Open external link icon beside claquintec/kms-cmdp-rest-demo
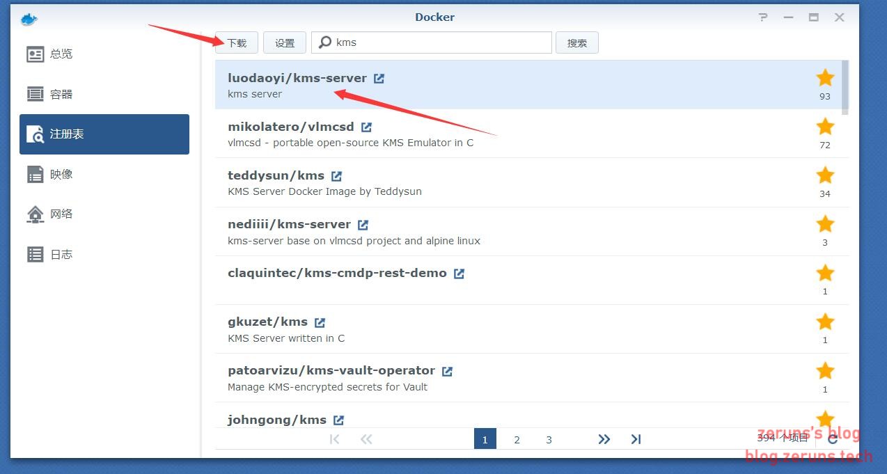The width and height of the screenshot is (887, 474). click(x=459, y=274)
